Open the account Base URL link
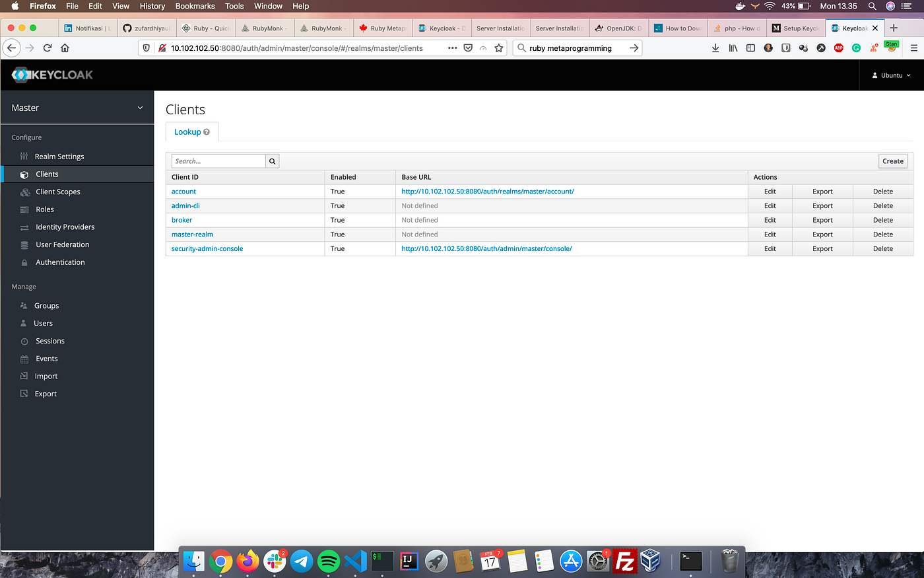Viewport: 924px width, 578px height. 488,192
